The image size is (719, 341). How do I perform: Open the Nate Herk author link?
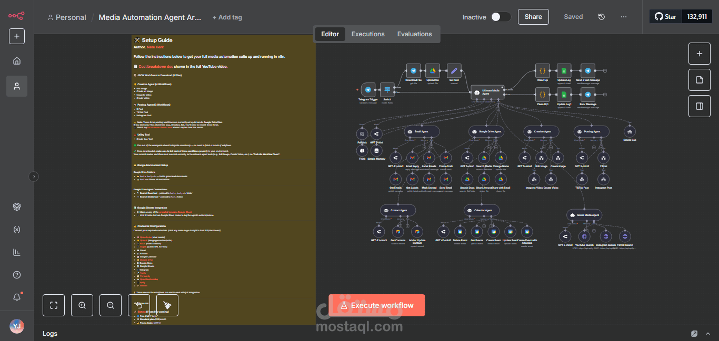[x=155, y=47]
